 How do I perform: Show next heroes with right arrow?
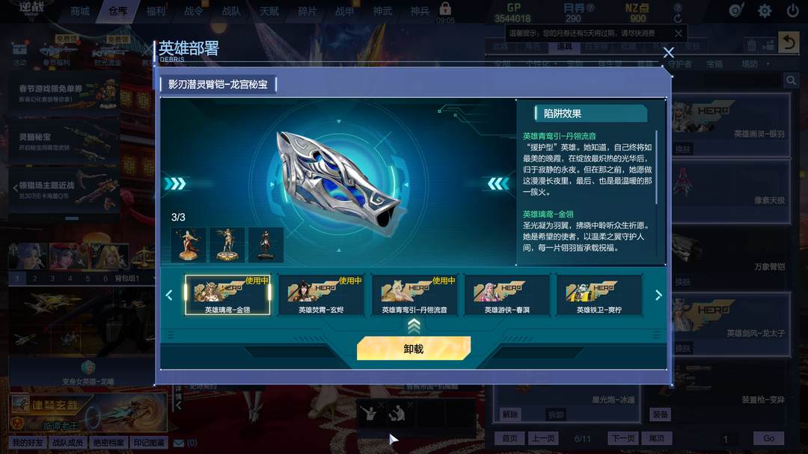click(x=658, y=295)
